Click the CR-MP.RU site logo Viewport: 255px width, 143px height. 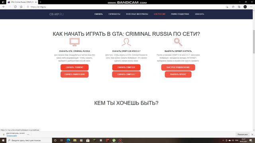click(57, 14)
